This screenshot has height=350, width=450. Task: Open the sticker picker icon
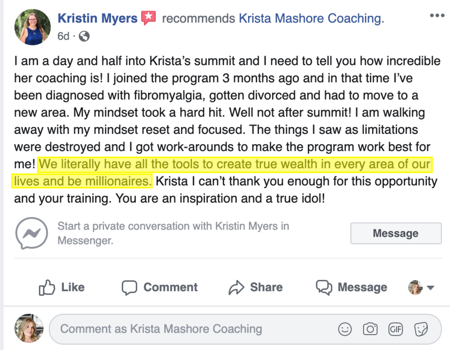(x=421, y=329)
